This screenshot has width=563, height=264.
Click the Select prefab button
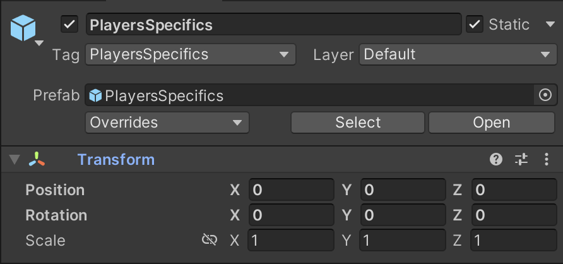(x=358, y=123)
